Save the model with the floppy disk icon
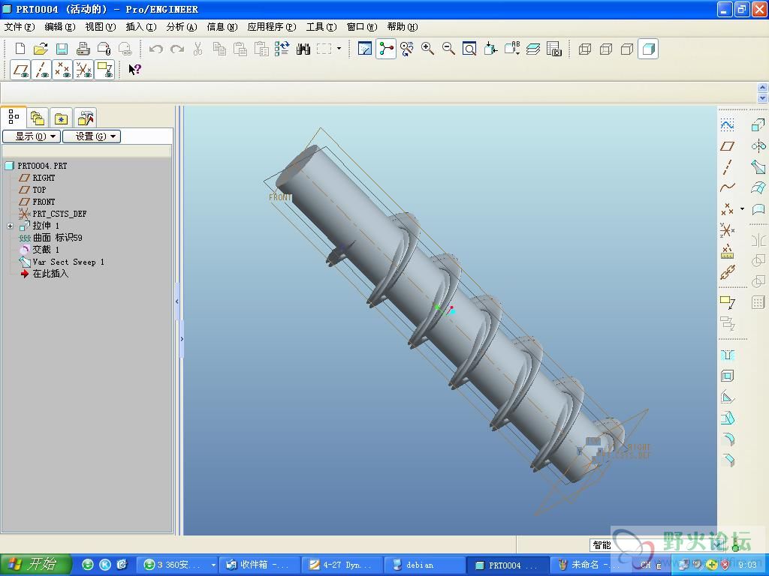769x576 pixels. click(x=62, y=49)
